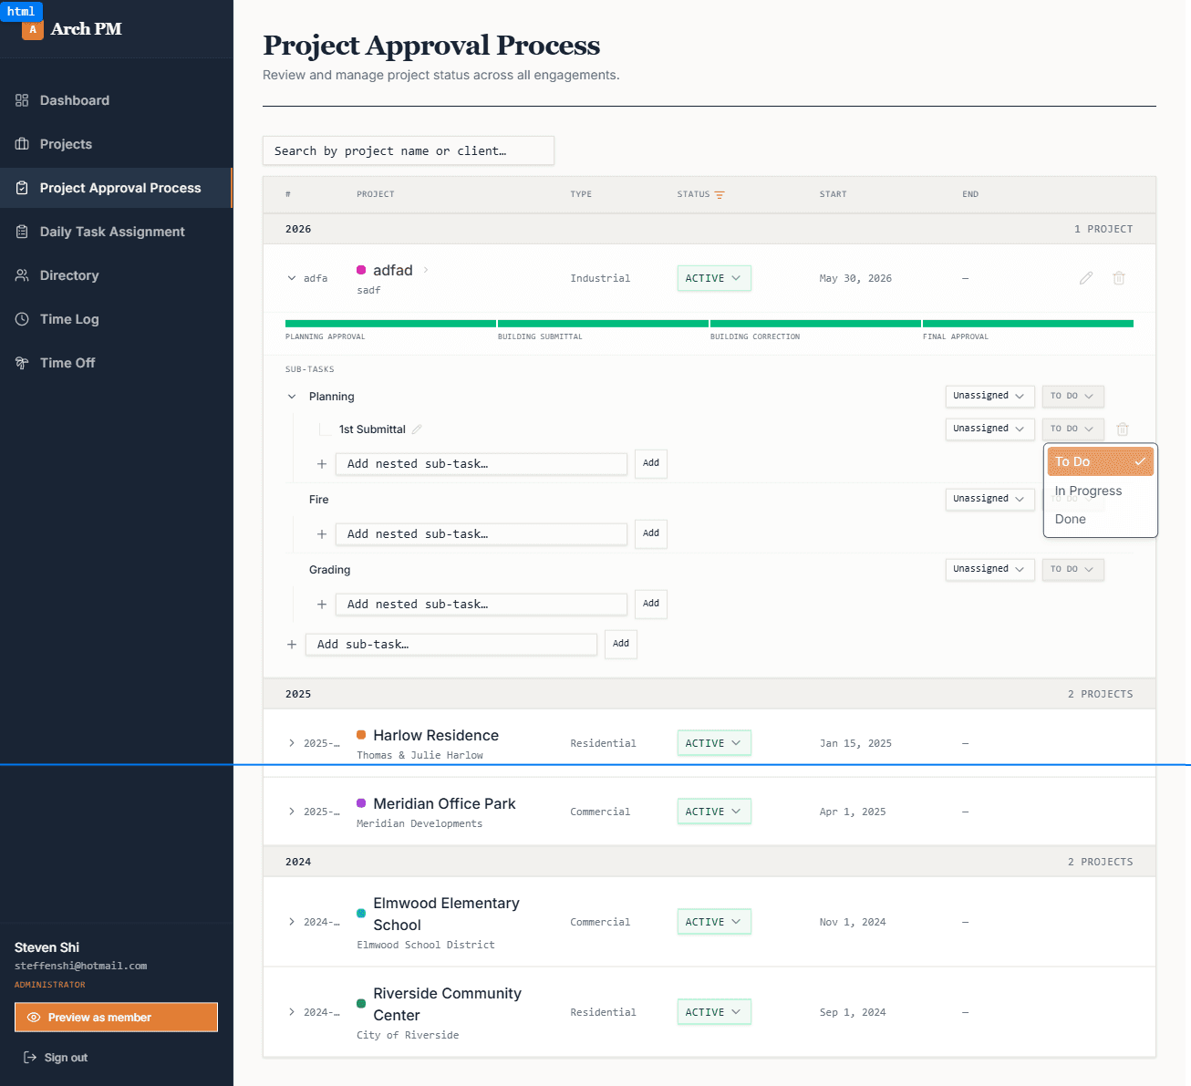The width and height of the screenshot is (1191, 1086).
Task: Collapse the adfa project row
Action: (x=292, y=278)
